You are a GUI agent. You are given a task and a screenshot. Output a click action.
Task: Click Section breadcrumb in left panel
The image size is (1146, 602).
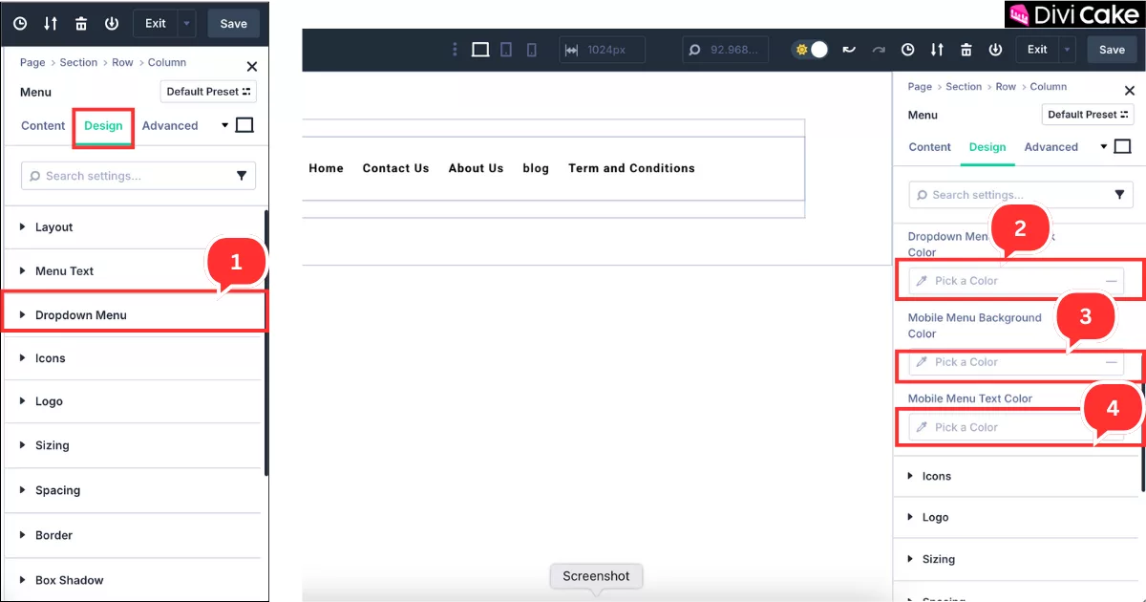tap(78, 62)
